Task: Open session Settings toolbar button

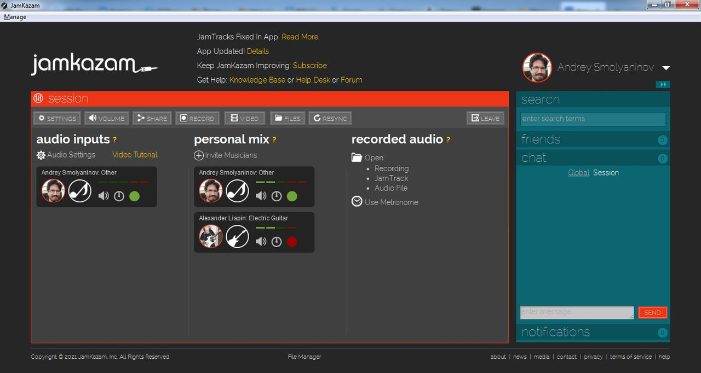Action: [x=57, y=118]
